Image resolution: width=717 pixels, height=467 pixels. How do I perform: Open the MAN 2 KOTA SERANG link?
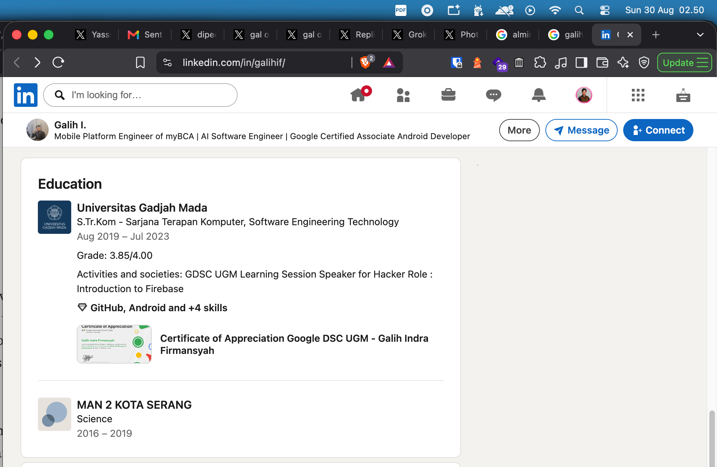[134, 405]
